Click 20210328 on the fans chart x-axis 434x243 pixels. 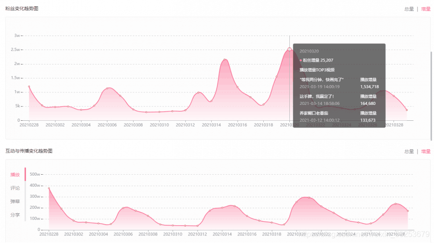394,125
